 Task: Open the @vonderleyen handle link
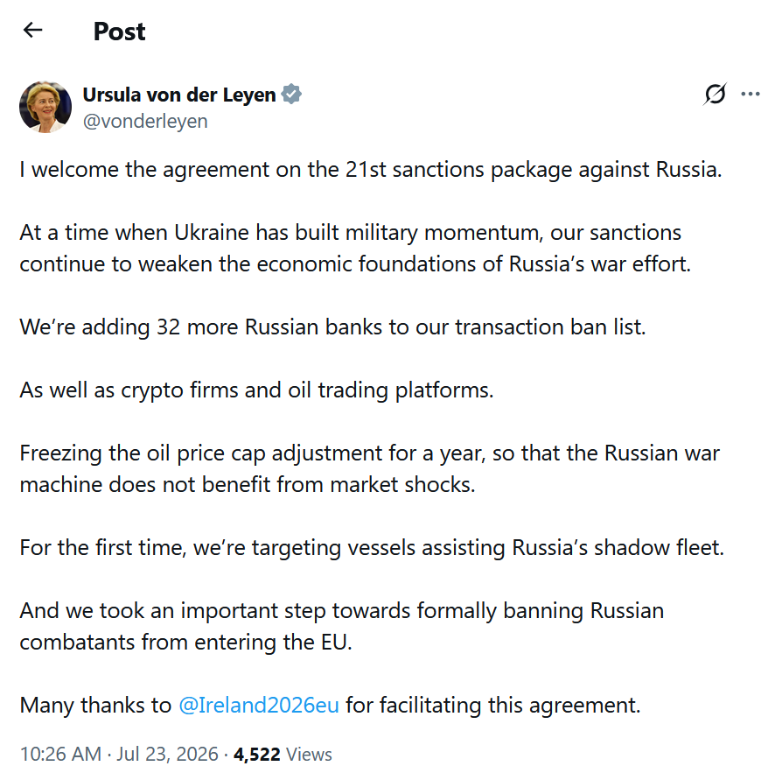(145, 122)
